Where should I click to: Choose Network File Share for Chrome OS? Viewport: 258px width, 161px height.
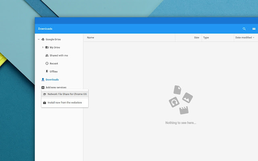[x=65, y=94]
